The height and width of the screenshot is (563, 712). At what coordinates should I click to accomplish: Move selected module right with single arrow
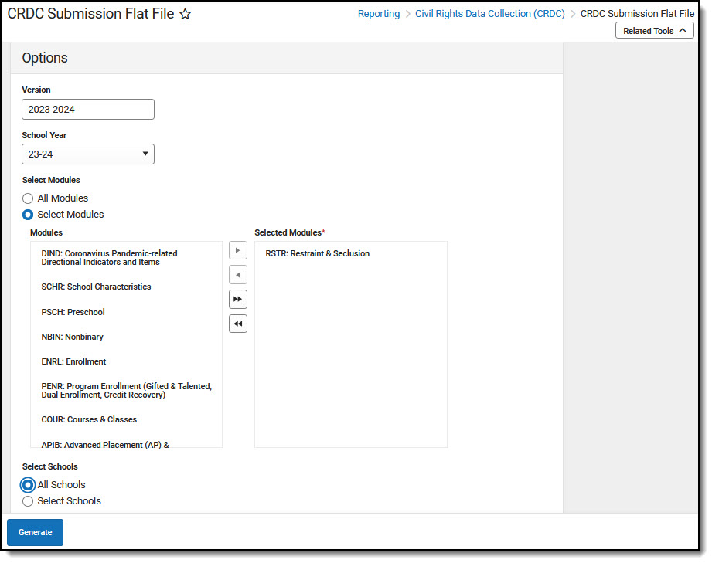click(x=237, y=250)
